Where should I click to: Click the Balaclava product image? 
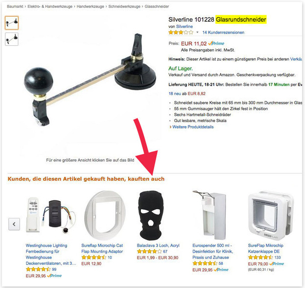(x=151, y=216)
